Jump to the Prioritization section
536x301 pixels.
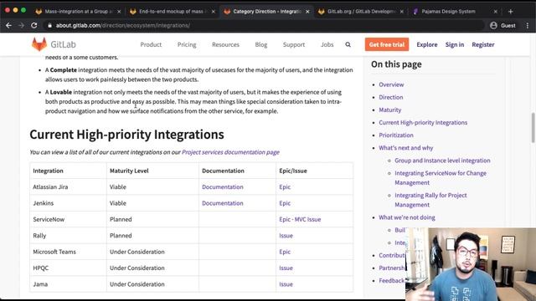pyautogui.click(x=396, y=135)
